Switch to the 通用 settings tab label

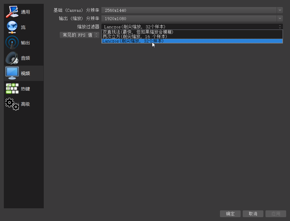(25, 12)
